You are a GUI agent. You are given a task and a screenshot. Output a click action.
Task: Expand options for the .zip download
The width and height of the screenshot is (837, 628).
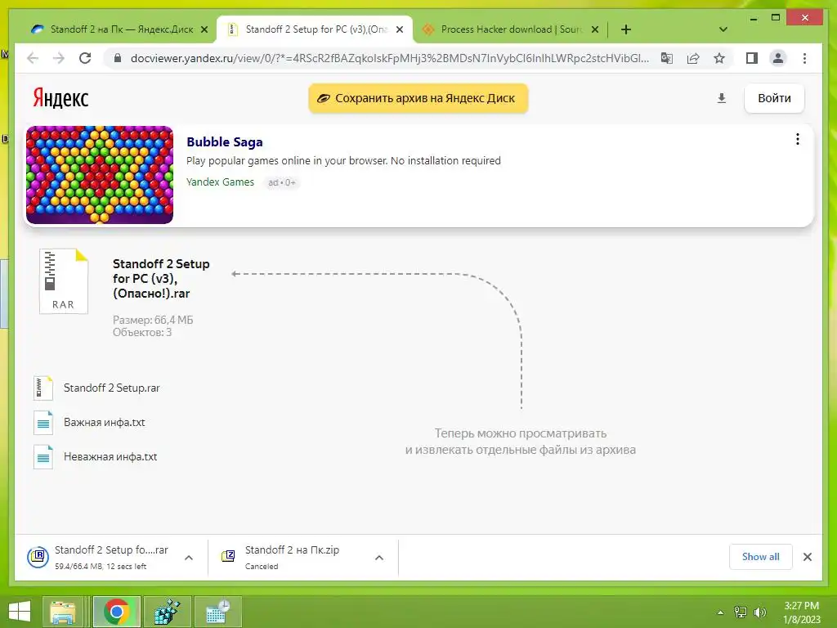click(379, 558)
